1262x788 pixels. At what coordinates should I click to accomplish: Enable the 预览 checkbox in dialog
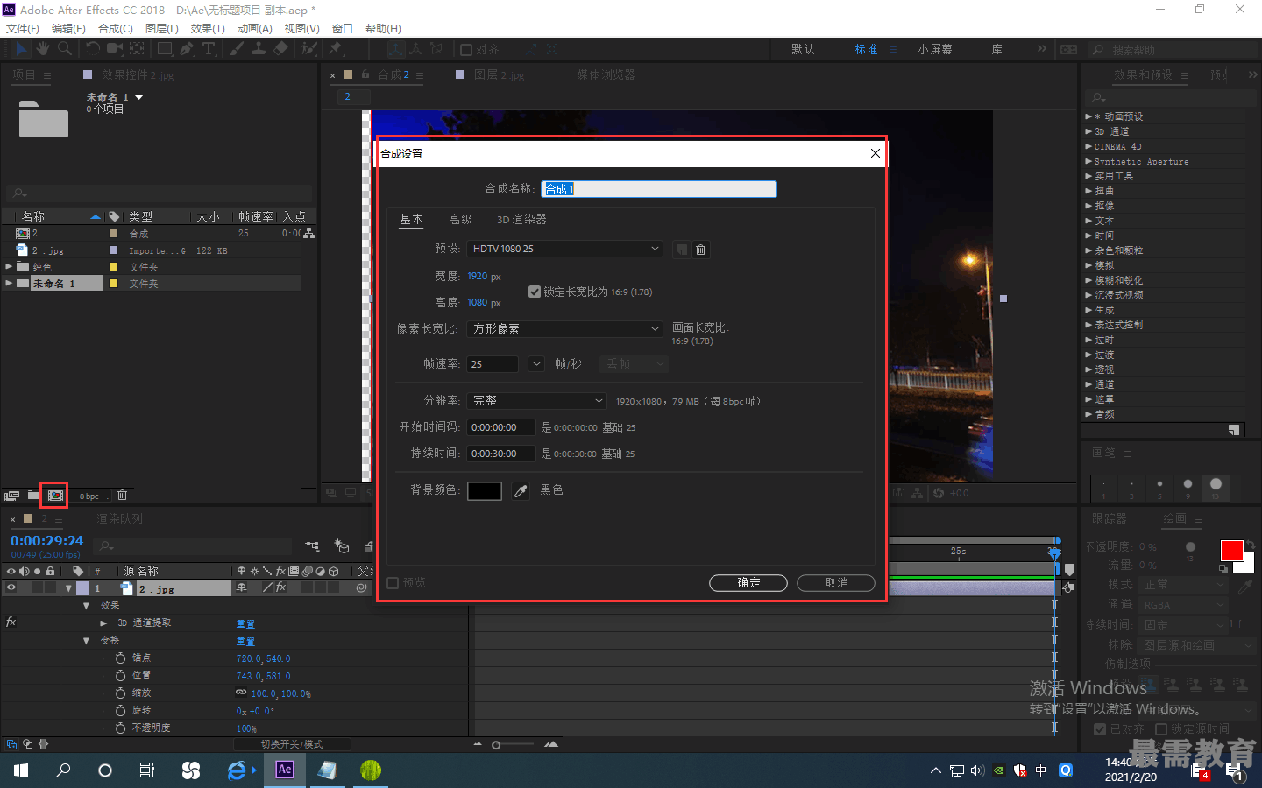393,583
